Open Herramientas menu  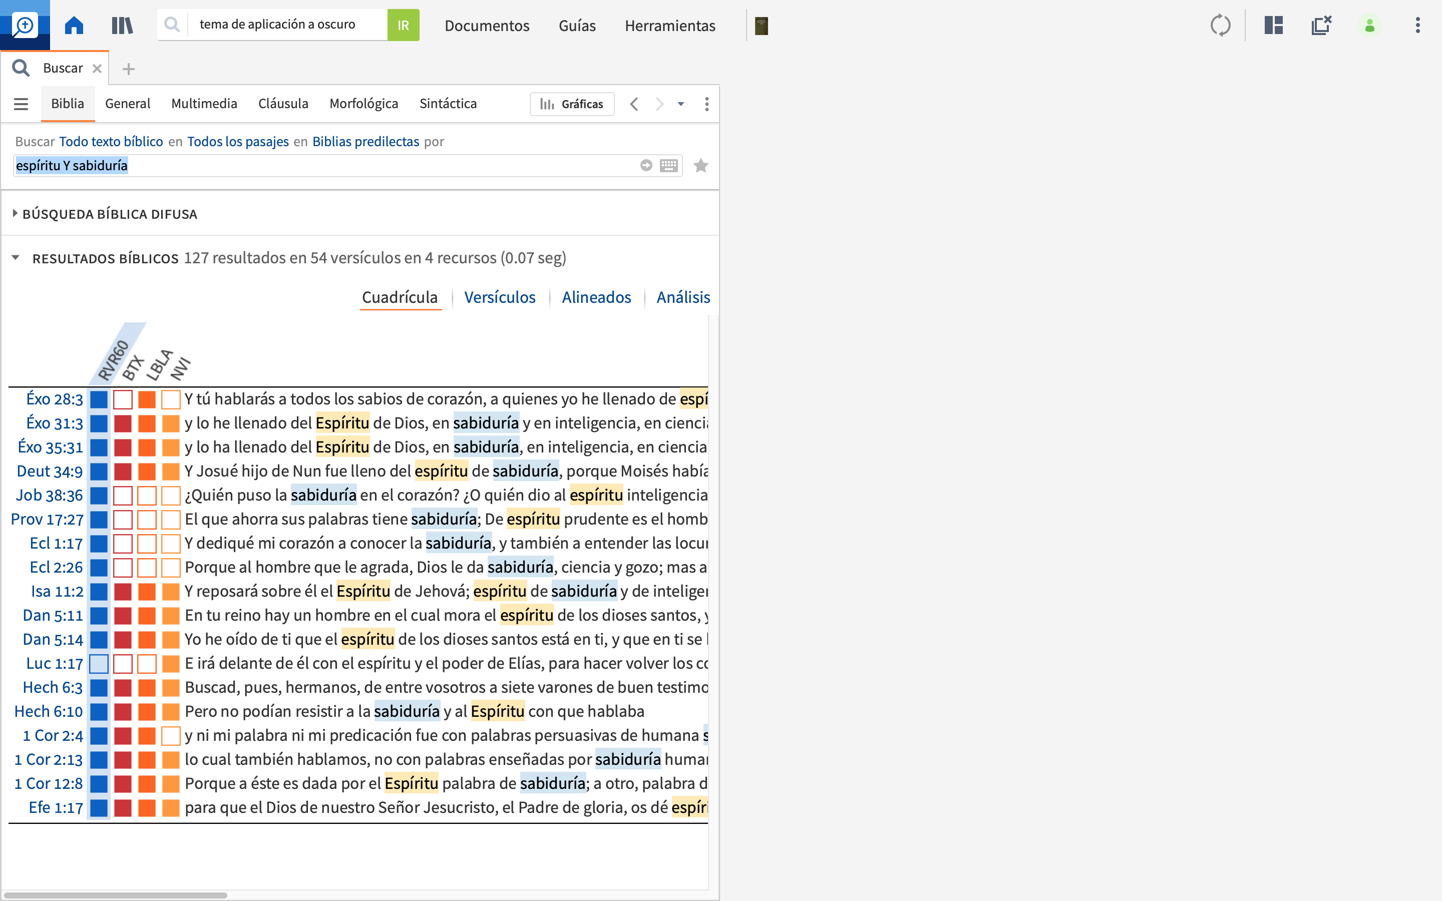[x=670, y=26]
